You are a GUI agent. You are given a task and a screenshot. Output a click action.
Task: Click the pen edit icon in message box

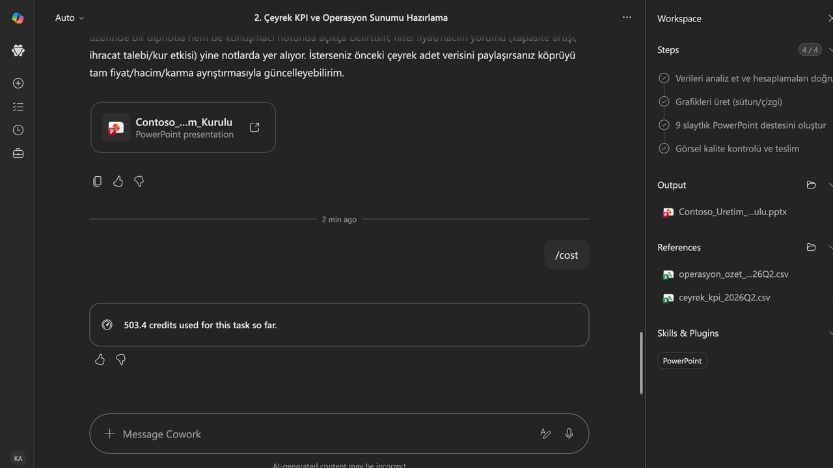tap(545, 434)
